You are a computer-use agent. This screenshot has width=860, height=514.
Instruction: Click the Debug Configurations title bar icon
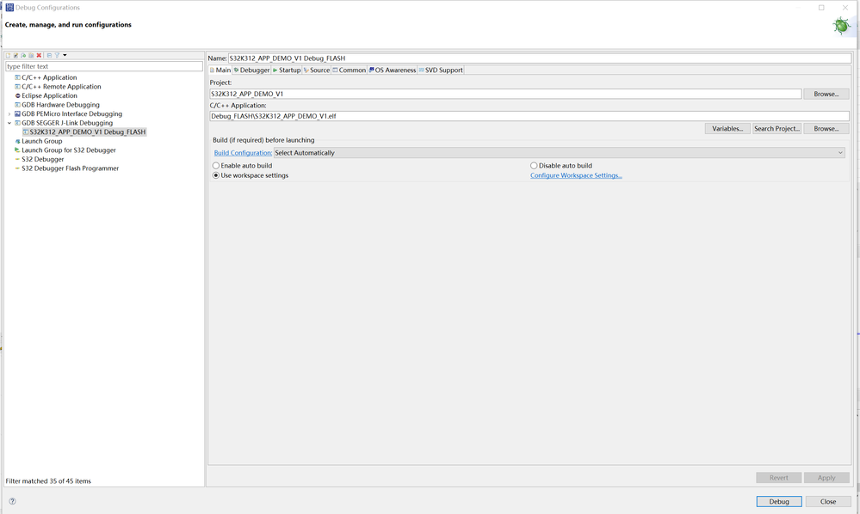[9, 7]
